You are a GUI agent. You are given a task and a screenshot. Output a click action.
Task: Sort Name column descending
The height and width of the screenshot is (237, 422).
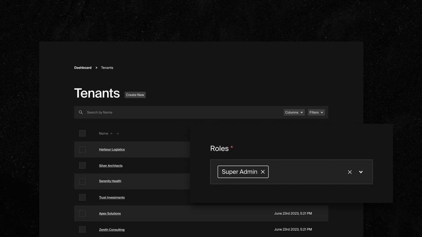(x=118, y=133)
